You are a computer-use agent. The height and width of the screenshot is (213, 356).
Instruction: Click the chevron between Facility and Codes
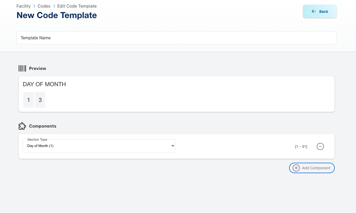point(34,6)
